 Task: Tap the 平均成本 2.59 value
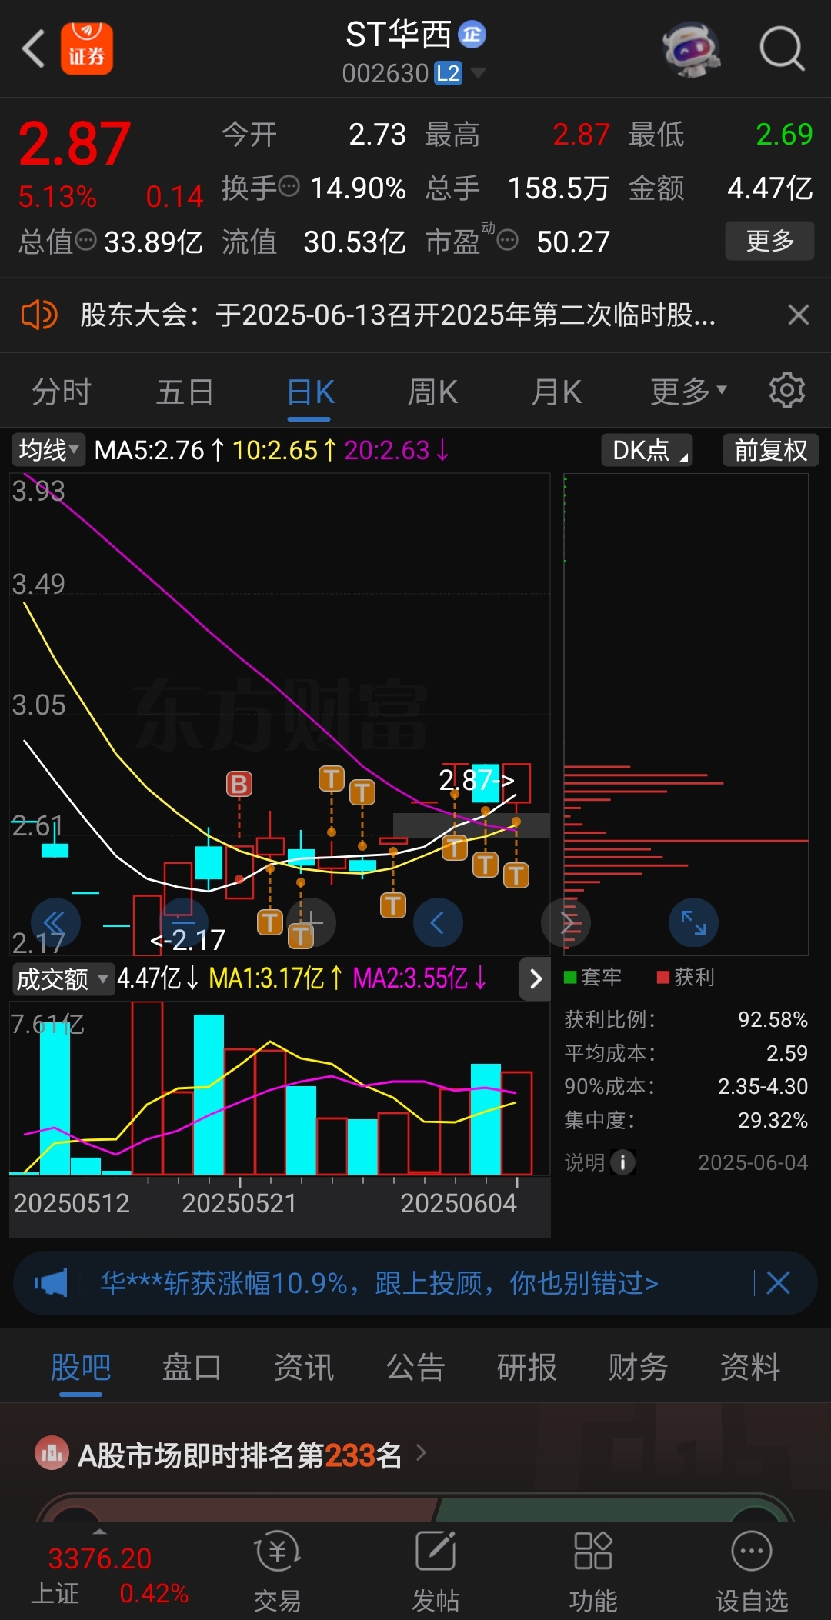point(786,1053)
